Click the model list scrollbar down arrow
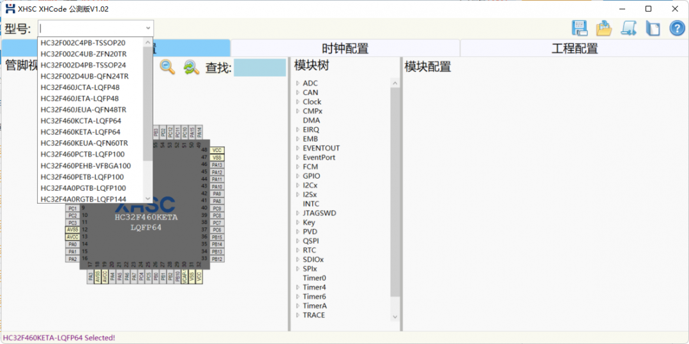 pyautogui.click(x=148, y=198)
